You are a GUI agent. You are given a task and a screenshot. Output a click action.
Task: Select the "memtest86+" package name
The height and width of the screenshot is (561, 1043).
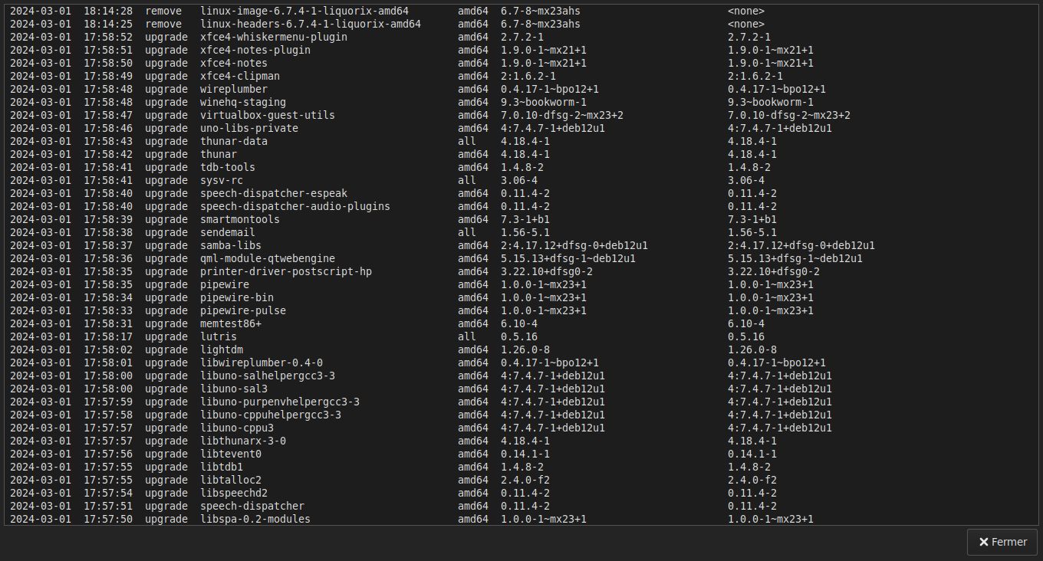click(x=231, y=324)
